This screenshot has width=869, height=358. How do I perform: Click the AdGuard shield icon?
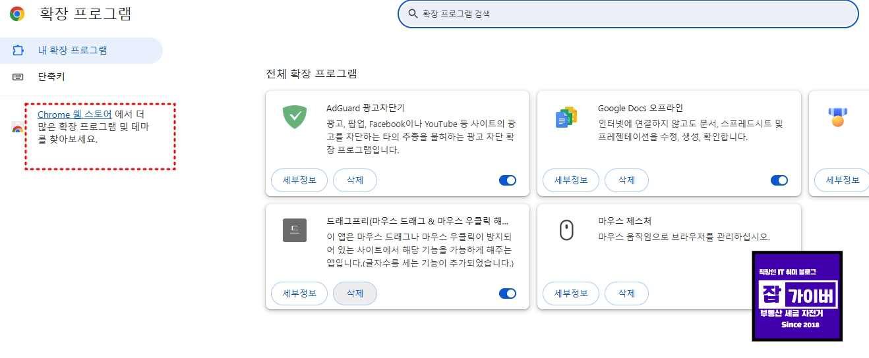pyautogui.click(x=295, y=117)
